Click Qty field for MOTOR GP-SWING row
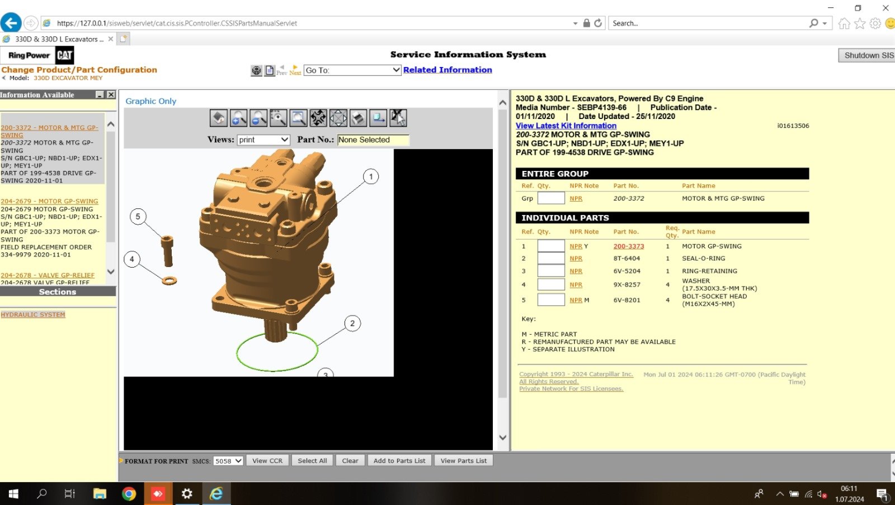This screenshot has height=505, width=895. point(551,246)
